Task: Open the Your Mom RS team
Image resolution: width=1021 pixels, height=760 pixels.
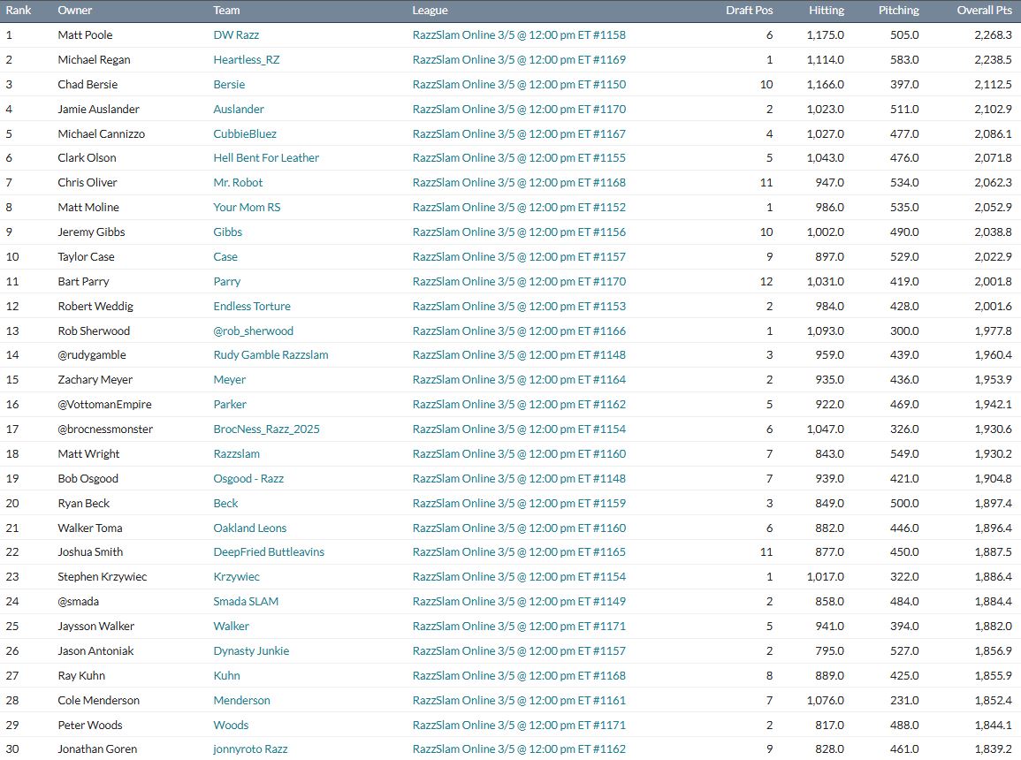Action: 247,208
